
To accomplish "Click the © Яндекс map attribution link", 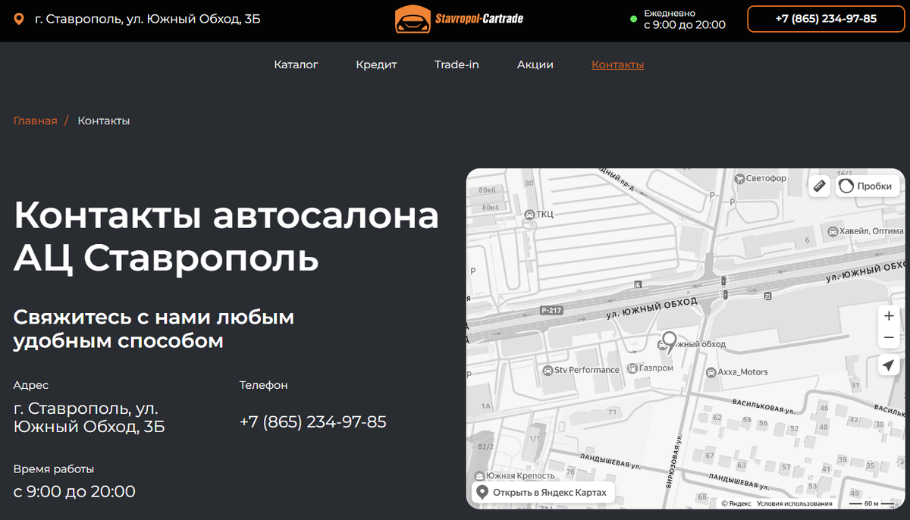I will [x=736, y=503].
